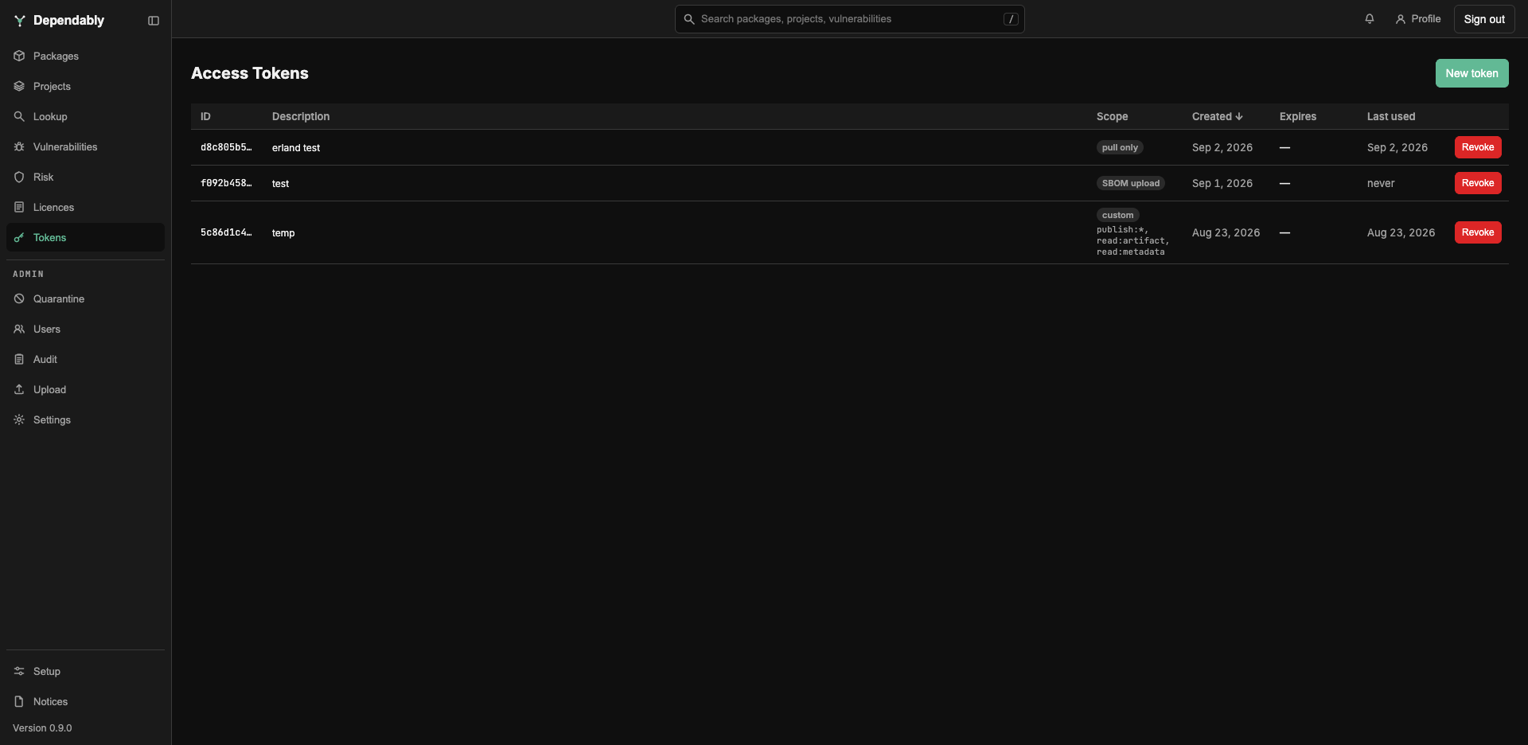Click the Last used column header
Image resolution: width=1528 pixels, height=745 pixels.
pos(1391,116)
